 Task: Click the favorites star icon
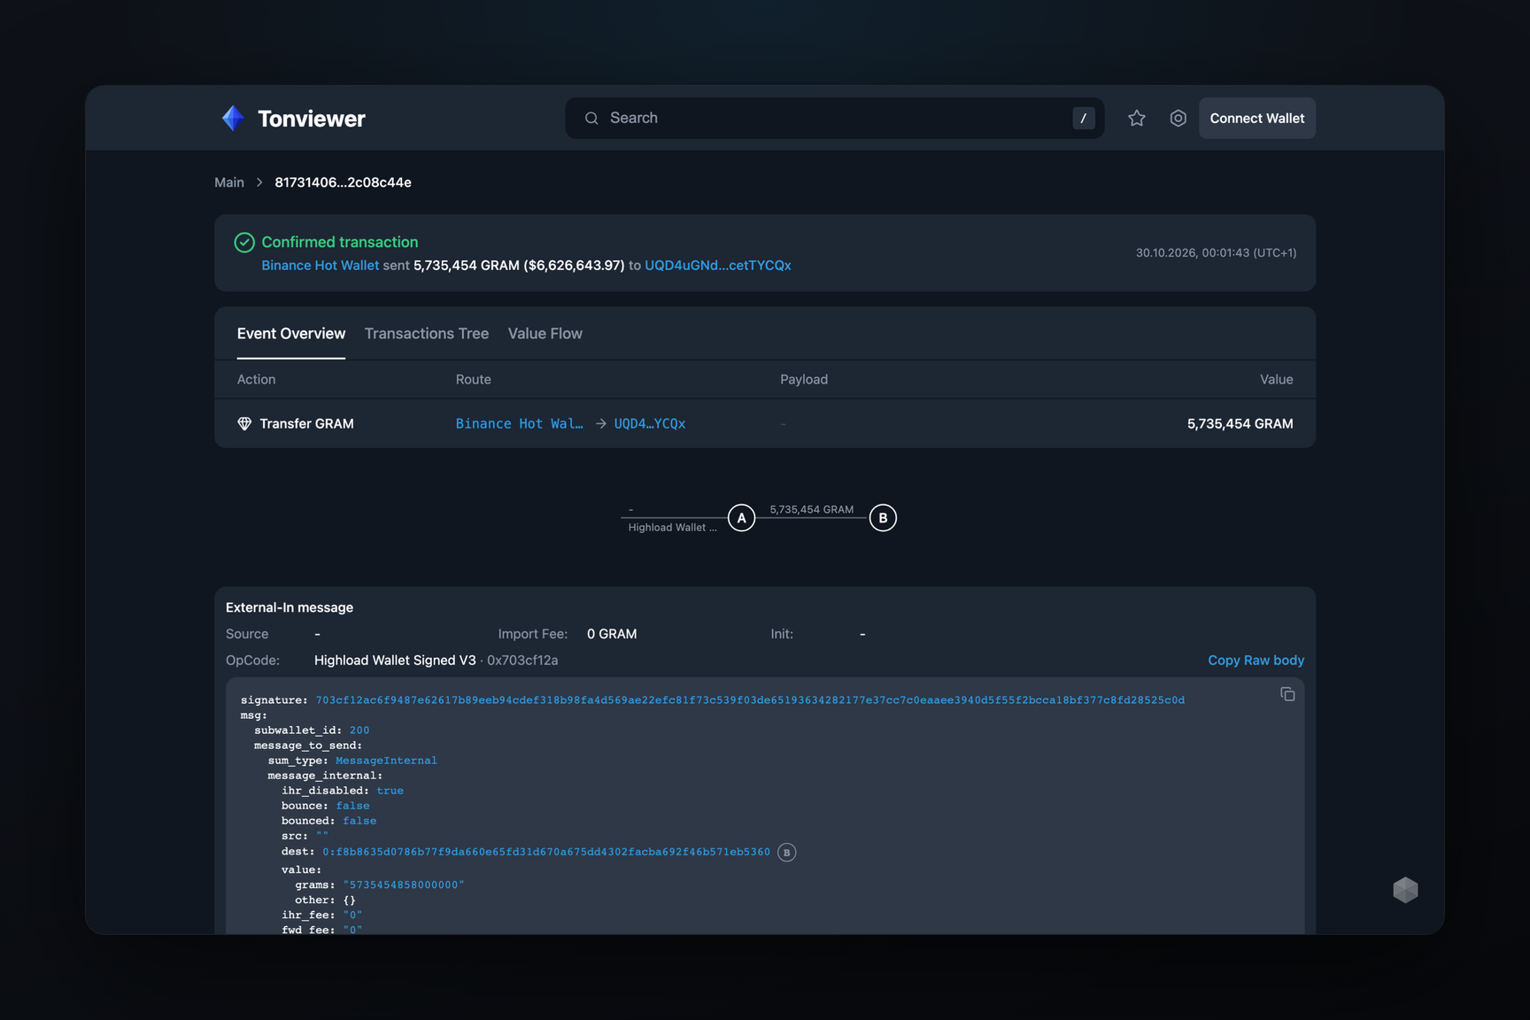(1137, 118)
